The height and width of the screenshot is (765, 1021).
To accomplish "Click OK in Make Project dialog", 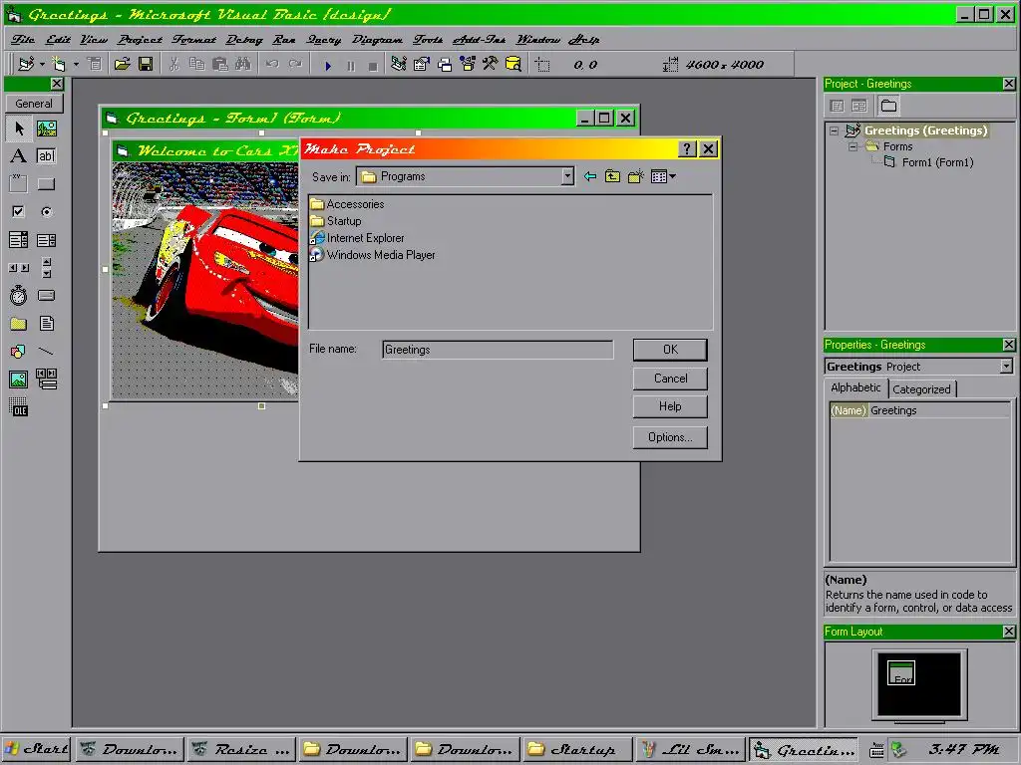I will click(x=670, y=350).
